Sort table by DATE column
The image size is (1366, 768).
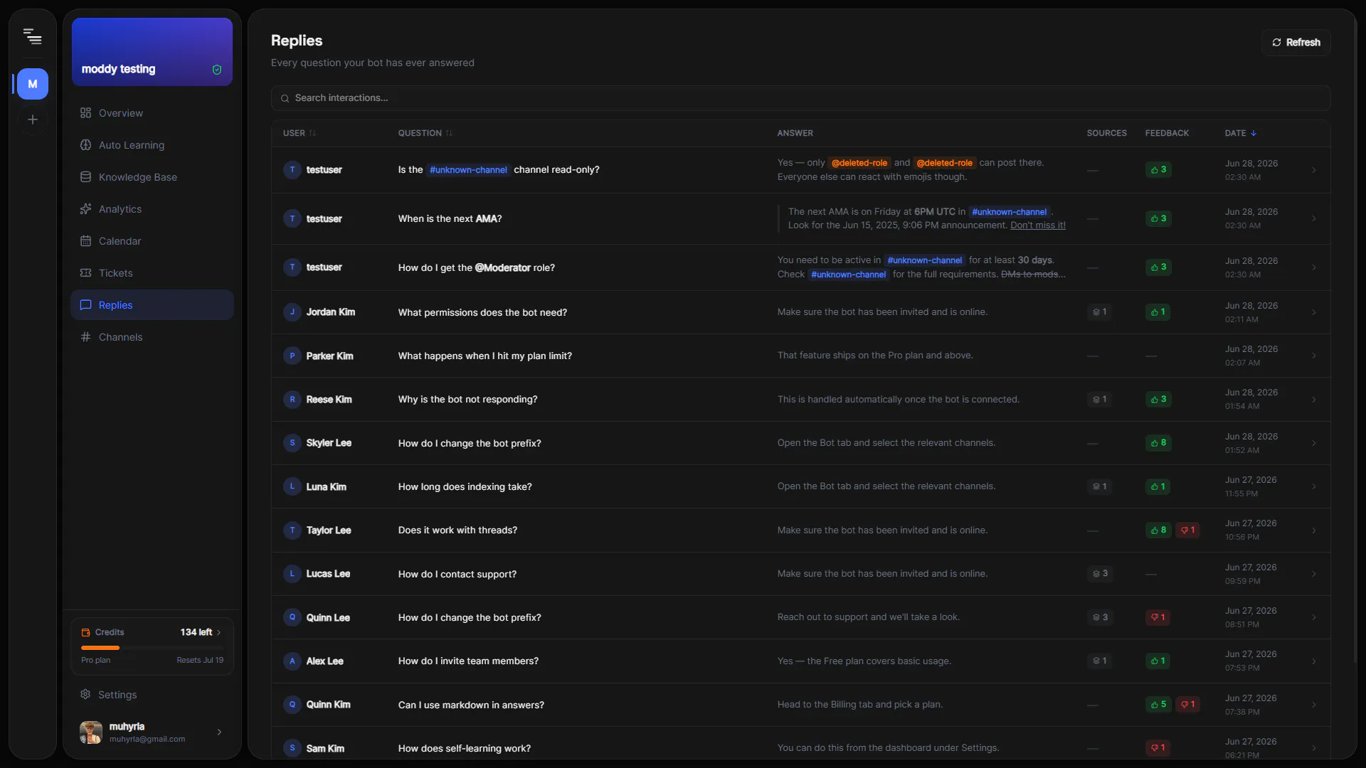[x=1241, y=133]
